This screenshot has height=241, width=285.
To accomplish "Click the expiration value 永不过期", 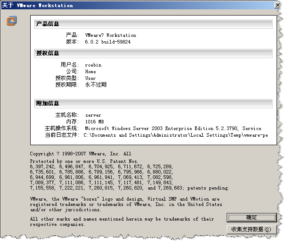I will 96,85.
